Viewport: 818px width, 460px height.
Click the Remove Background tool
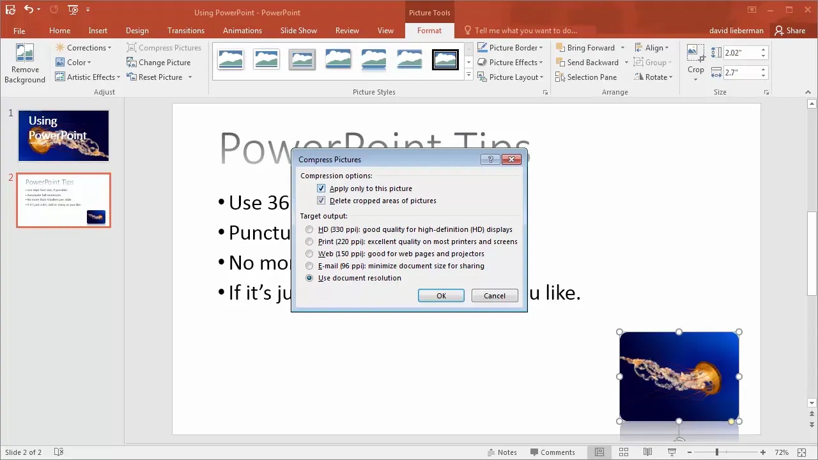(x=25, y=64)
